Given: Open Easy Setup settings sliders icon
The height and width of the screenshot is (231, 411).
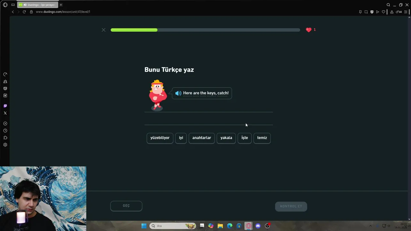Looking at the screenshot, I should (x=406, y=12).
